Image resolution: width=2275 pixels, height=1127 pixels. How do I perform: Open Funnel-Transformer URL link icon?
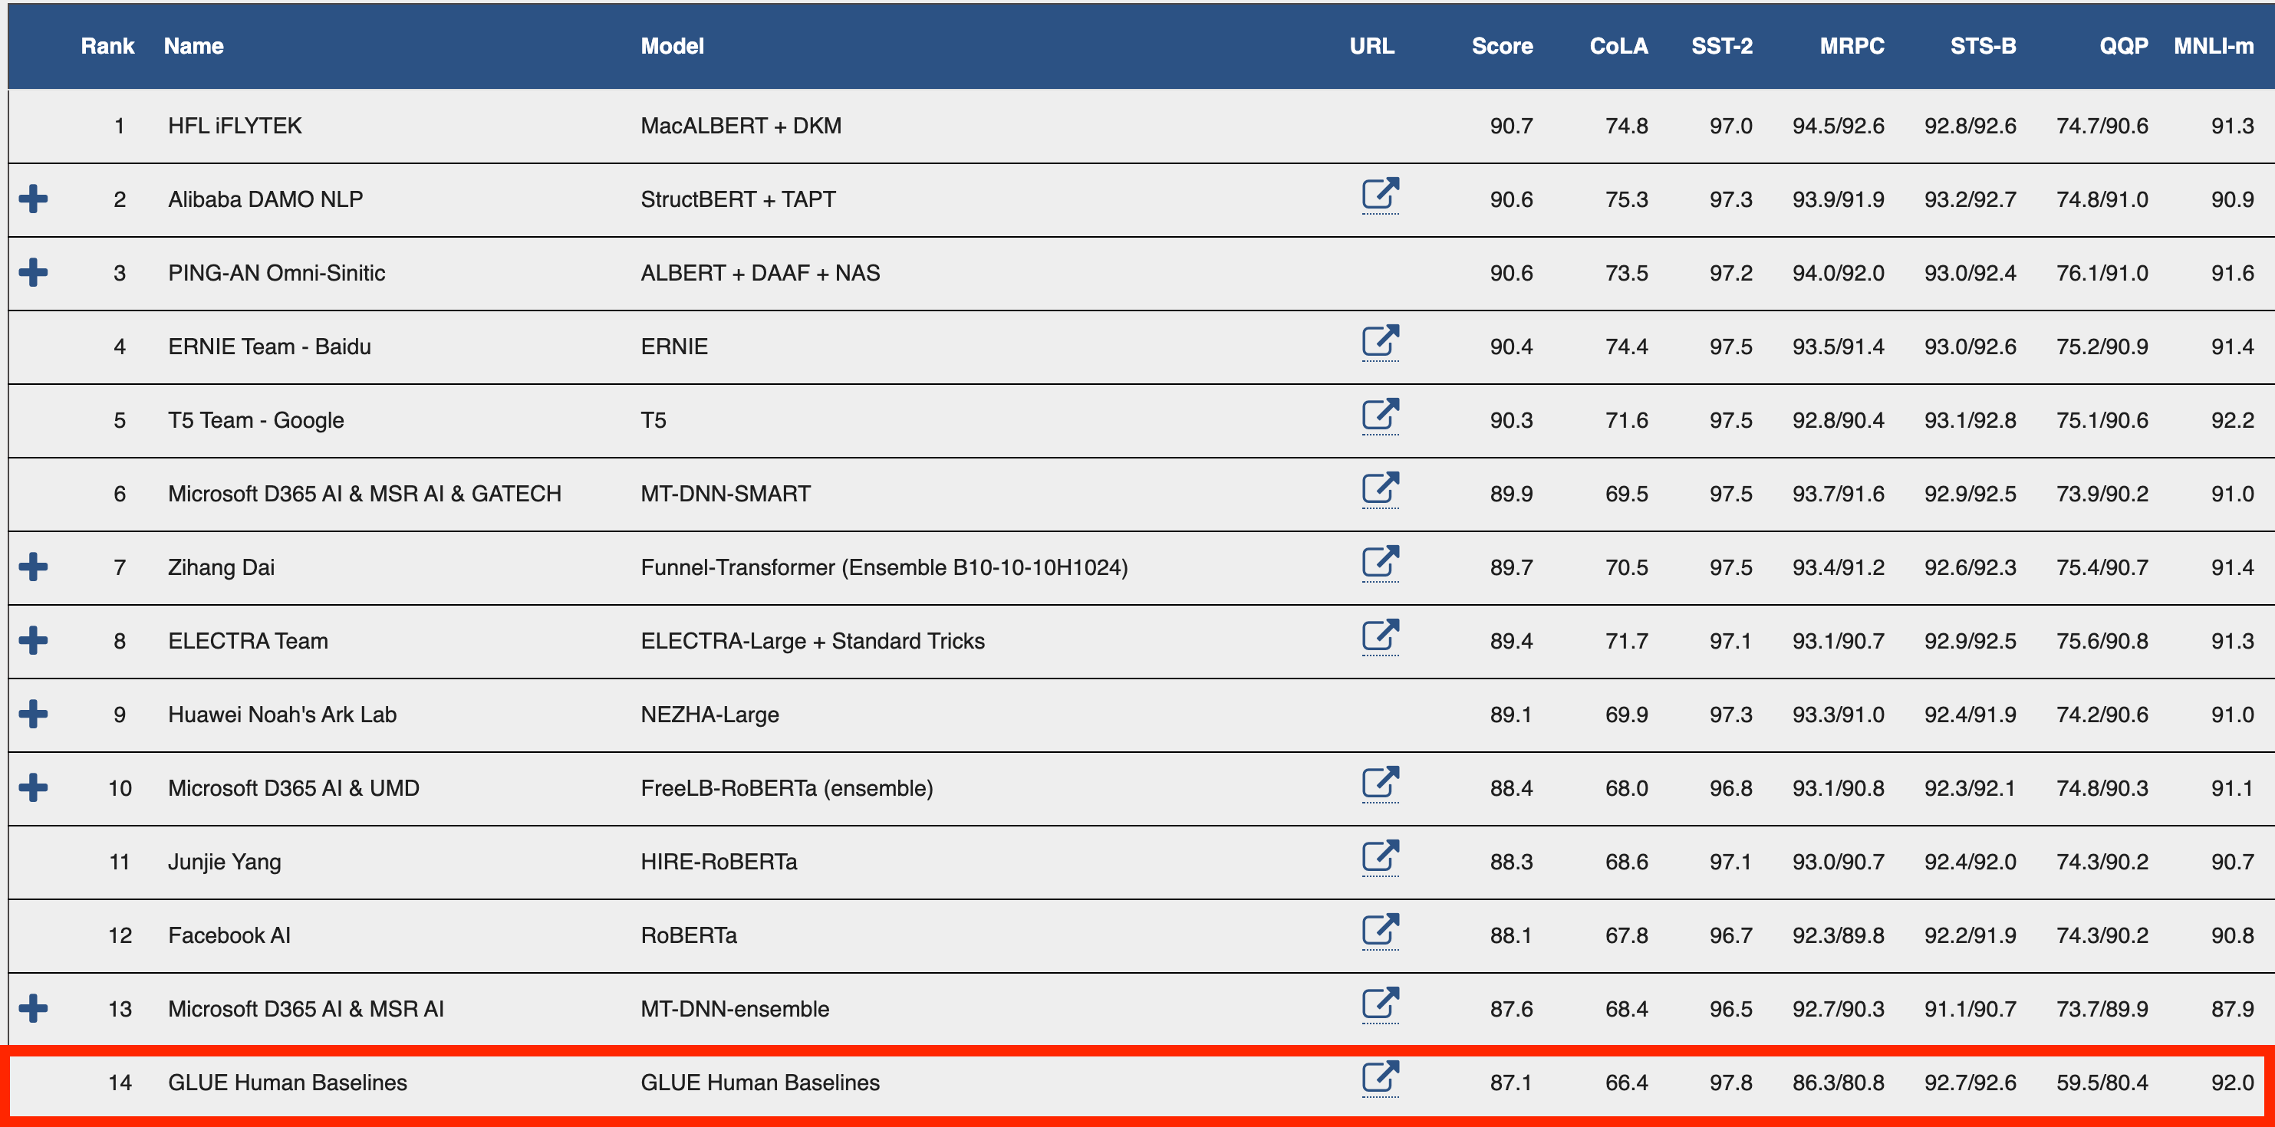click(x=1379, y=562)
